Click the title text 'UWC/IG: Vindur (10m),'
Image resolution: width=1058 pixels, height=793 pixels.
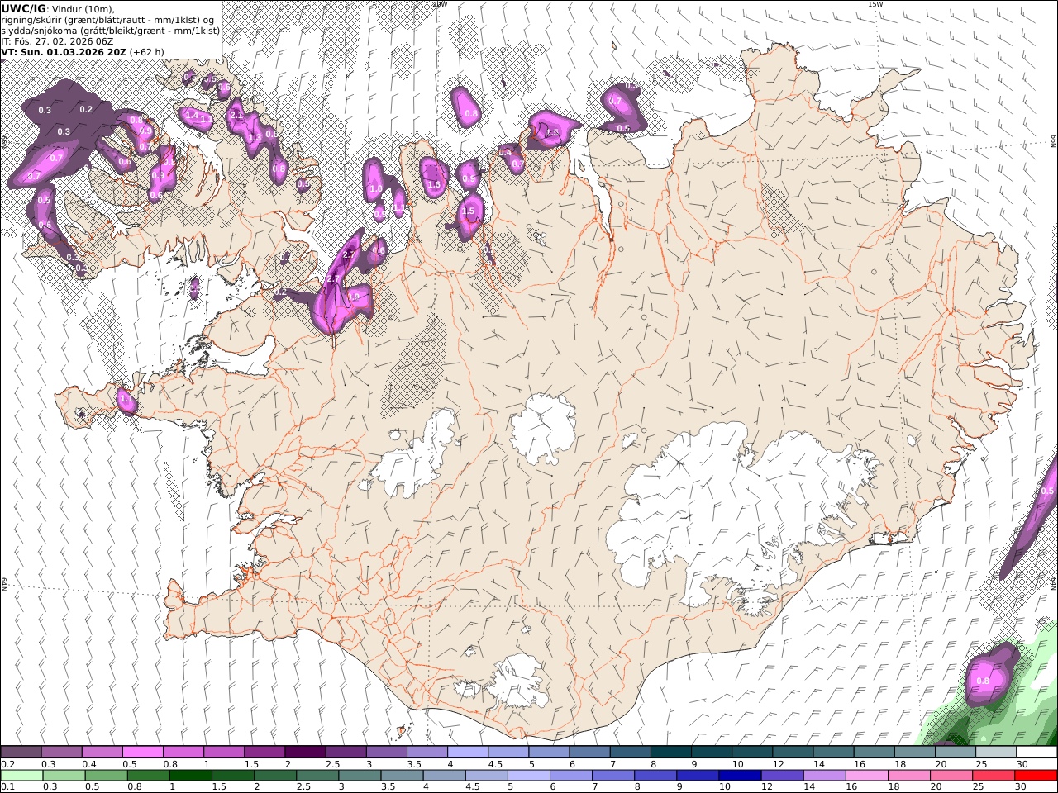pyautogui.click(x=58, y=9)
